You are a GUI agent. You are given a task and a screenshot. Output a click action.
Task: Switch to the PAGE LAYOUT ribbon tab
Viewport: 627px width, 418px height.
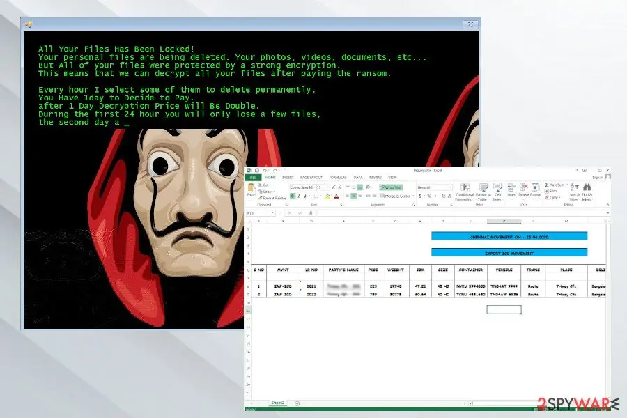[x=311, y=177]
